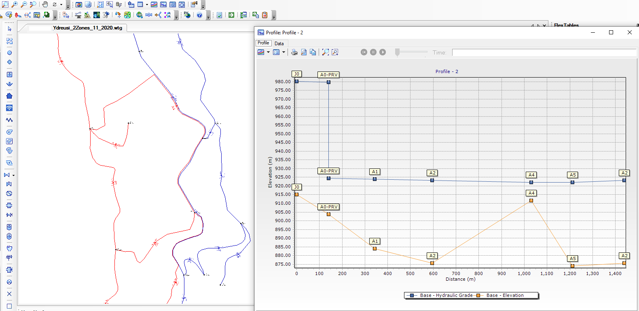Open Print Preview in the Profile window

[304, 52]
